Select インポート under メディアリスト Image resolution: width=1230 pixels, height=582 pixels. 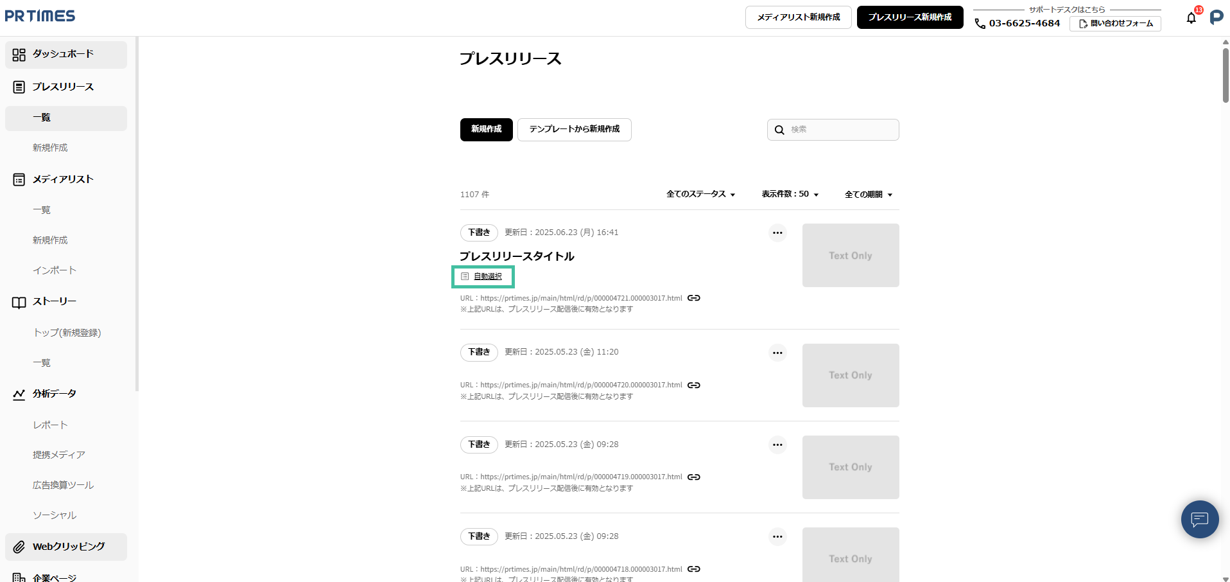click(x=55, y=270)
